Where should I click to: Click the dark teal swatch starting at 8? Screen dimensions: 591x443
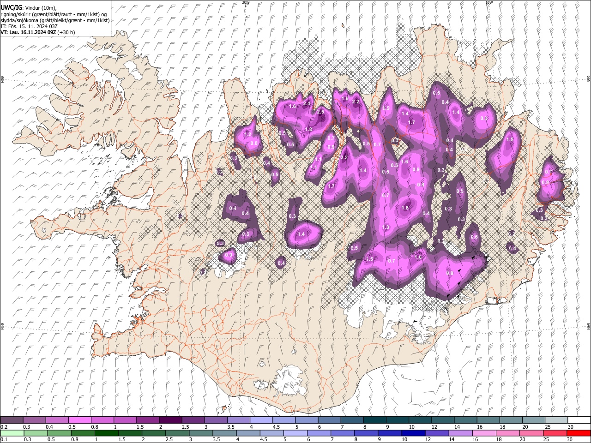point(375,420)
